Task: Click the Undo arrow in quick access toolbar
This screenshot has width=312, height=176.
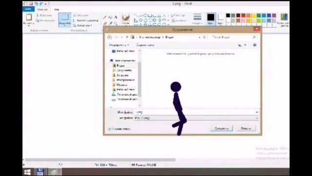Action: click(x=36, y=3)
